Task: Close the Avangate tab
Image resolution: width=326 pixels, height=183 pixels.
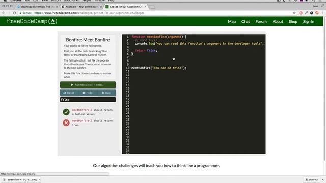Action: [101, 7]
